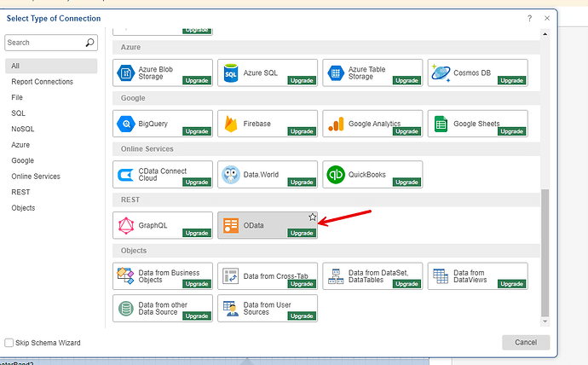
Task: Select the Data from Business Objects icon
Action: pyautogui.click(x=125, y=276)
